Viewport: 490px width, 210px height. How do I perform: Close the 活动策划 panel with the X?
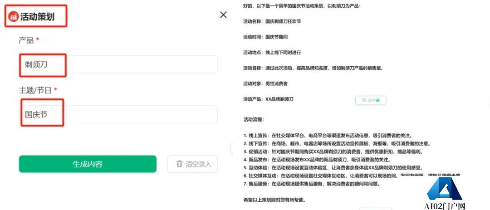(x=223, y=15)
